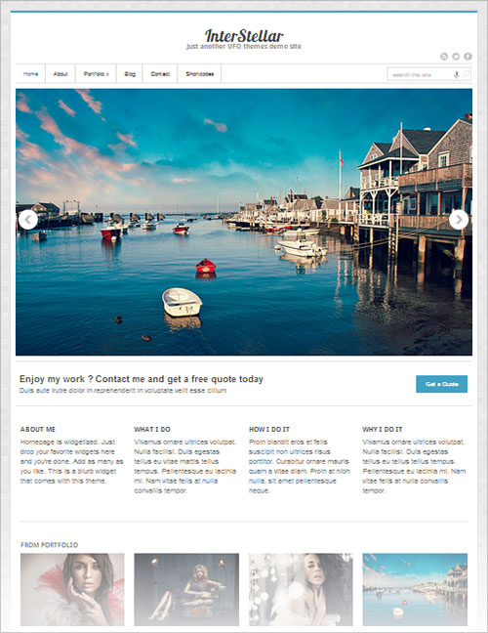Open portfolio thumbnail of seated woman
Image resolution: width=488 pixels, height=633 pixels.
point(186,589)
